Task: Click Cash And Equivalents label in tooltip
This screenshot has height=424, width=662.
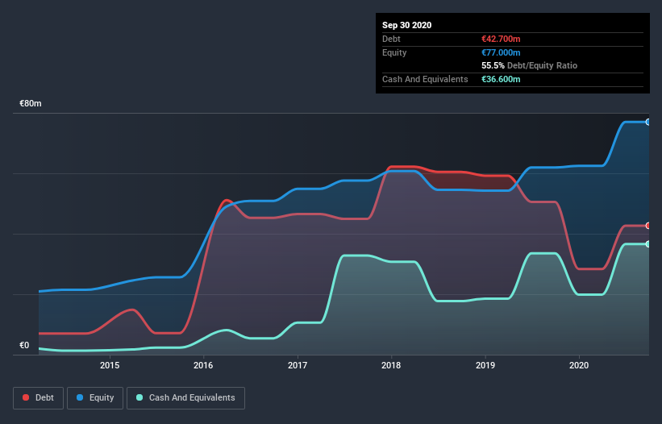Action: tap(425, 79)
